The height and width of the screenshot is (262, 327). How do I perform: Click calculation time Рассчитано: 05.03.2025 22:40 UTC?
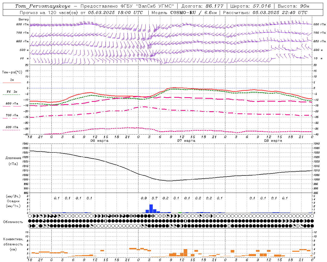pos(265,13)
